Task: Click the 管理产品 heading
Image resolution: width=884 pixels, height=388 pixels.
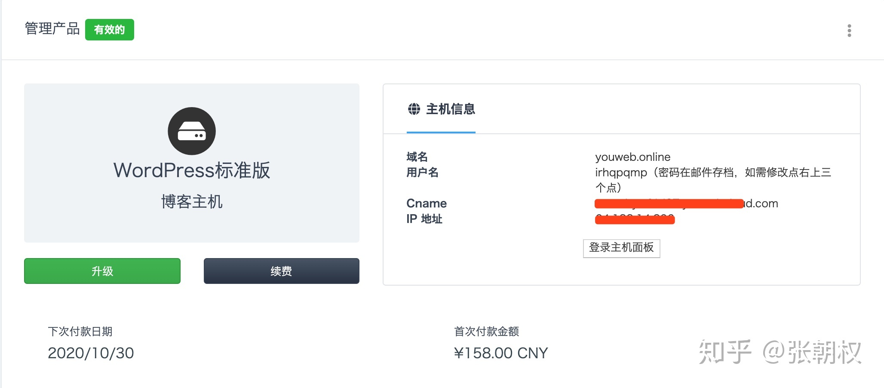Action: point(52,28)
